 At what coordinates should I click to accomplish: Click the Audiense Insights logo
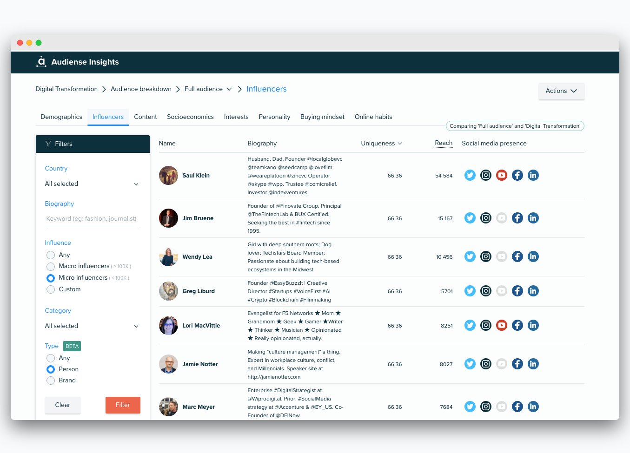(41, 61)
